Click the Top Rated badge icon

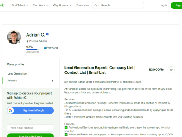pos(45,48)
